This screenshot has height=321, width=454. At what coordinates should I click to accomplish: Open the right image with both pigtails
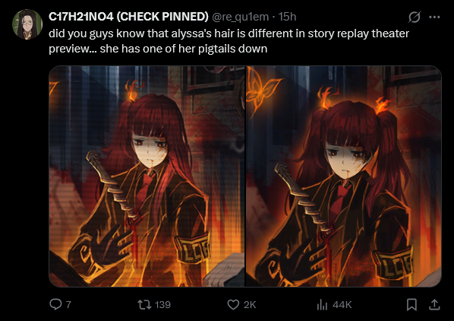click(x=344, y=176)
